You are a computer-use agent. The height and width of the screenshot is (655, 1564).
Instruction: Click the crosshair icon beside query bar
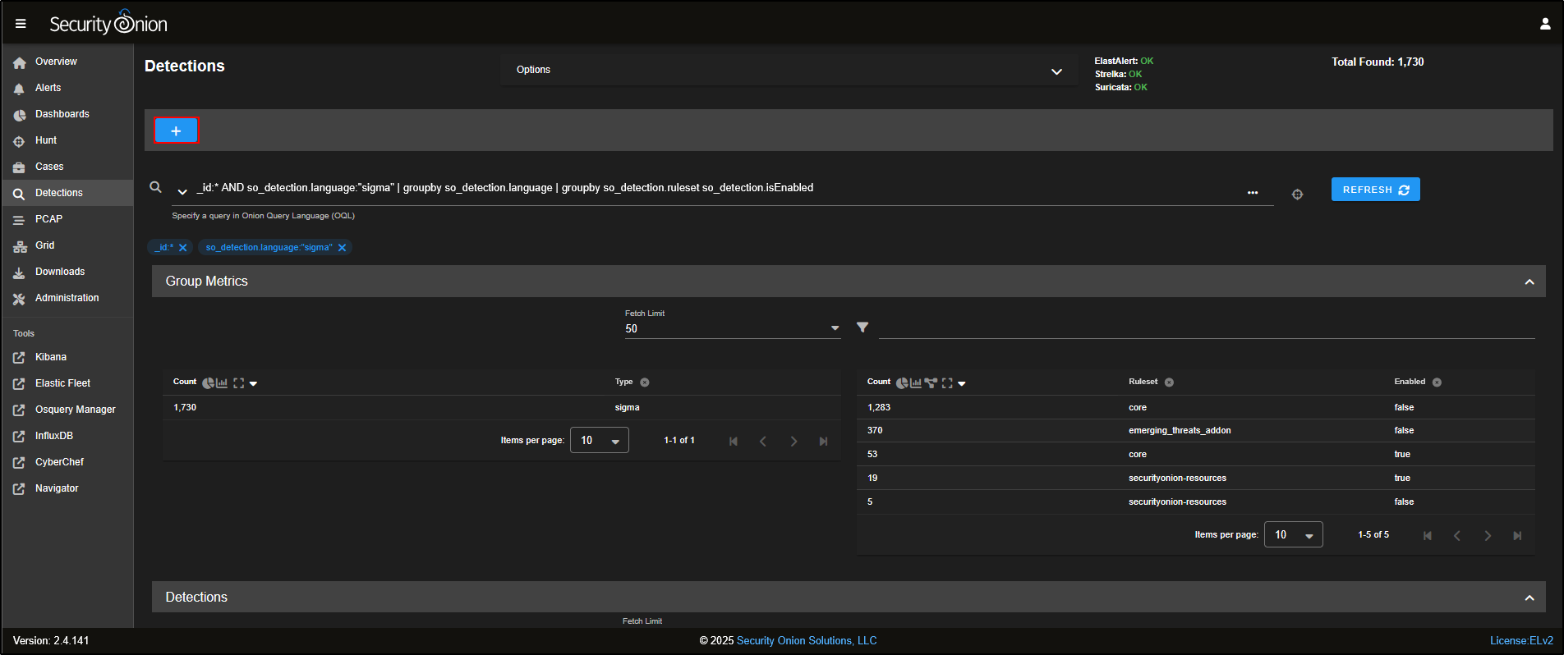coord(1297,195)
